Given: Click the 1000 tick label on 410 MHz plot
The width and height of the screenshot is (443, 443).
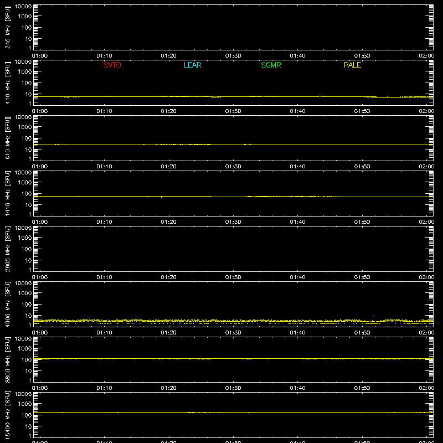Looking at the screenshot, I should [25, 72].
